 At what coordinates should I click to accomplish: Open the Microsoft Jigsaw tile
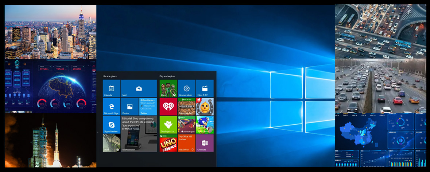click(186, 125)
